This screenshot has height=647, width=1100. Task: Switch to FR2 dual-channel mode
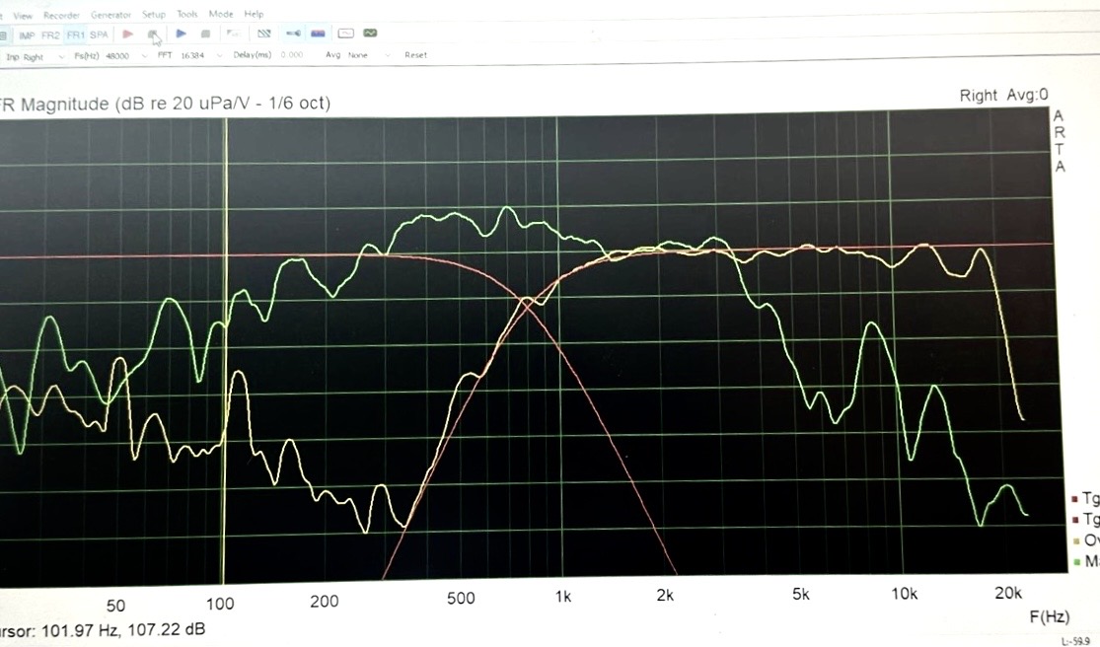(x=50, y=36)
